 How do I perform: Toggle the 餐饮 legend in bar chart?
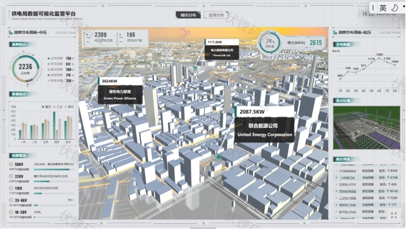(47, 107)
